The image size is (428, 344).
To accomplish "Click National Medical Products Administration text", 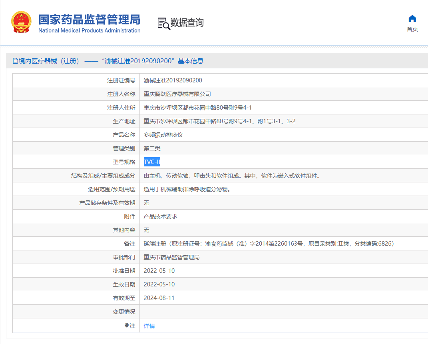I will [89, 31].
